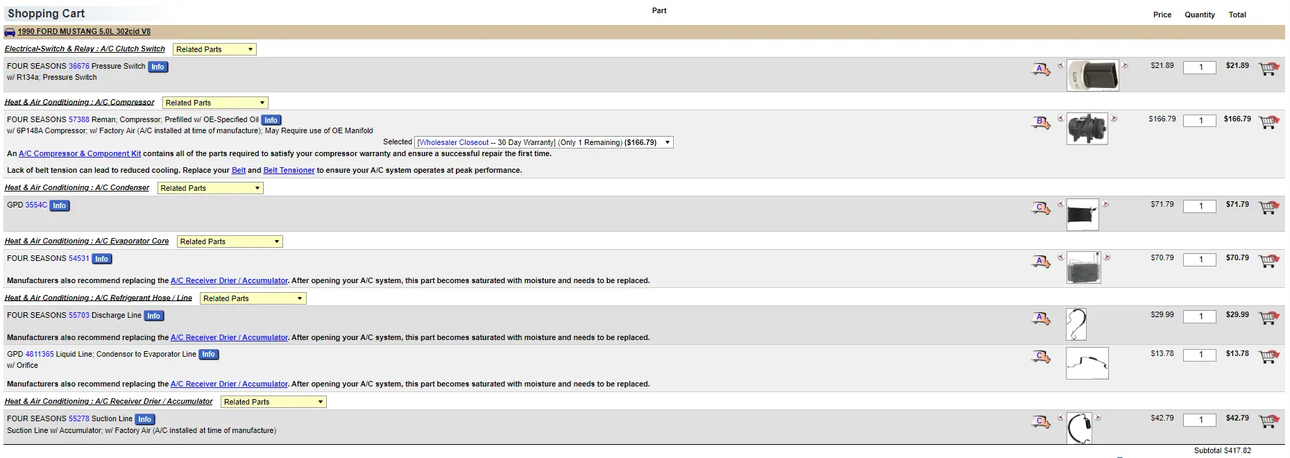Open Info for Four Seasons 55703 Discharge Line
The image size is (1290, 458).
pyautogui.click(x=153, y=316)
